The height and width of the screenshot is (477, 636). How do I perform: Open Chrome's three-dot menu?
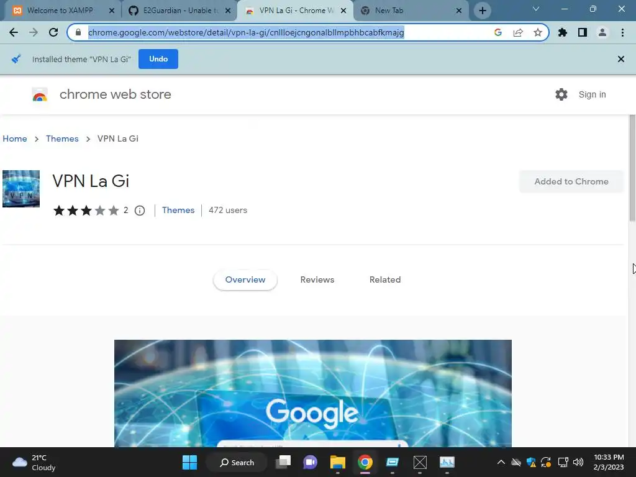[x=622, y=32]
